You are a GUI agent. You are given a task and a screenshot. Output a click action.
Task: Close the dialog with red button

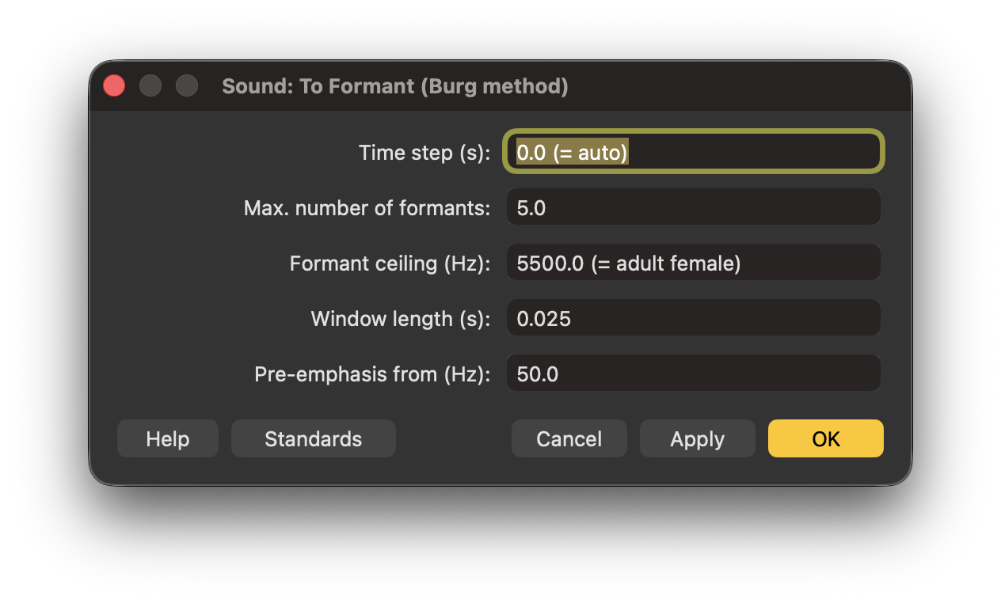[x=114, y=85]
